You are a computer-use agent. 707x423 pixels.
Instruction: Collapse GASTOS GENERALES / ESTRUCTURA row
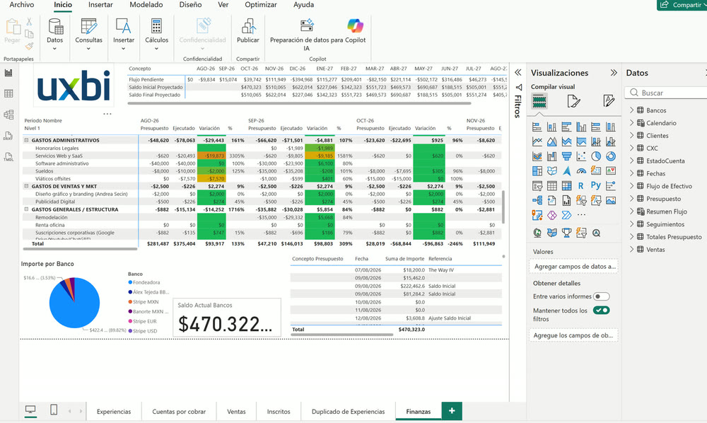26,209
